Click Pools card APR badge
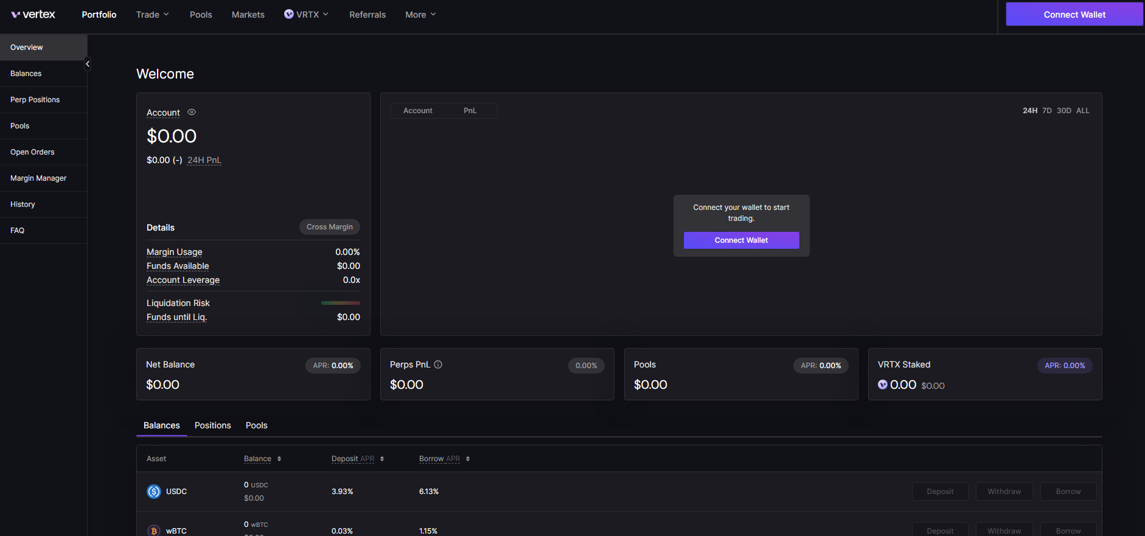Image resolution: width=1145 pixels, height=536 pixels. (821, 366)
